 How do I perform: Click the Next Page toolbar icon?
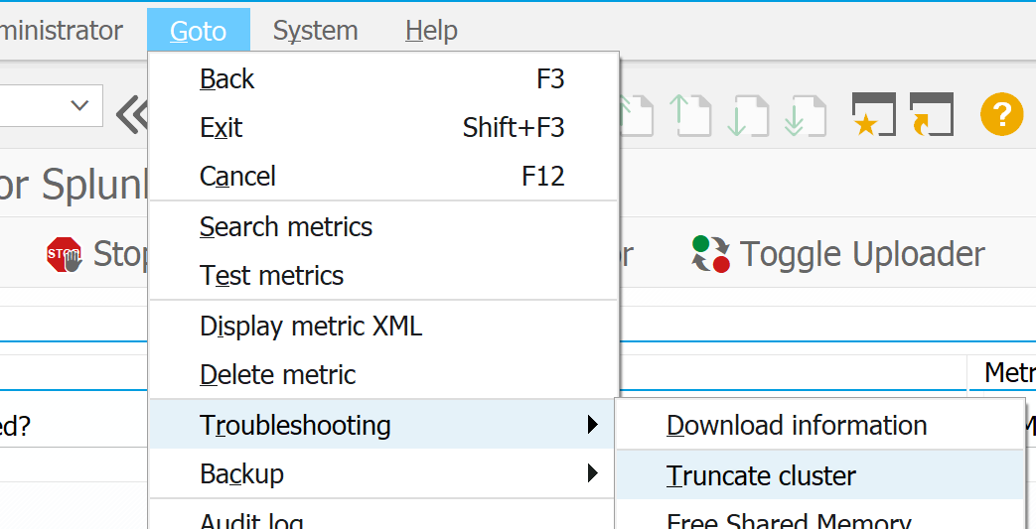pos(750,115)
